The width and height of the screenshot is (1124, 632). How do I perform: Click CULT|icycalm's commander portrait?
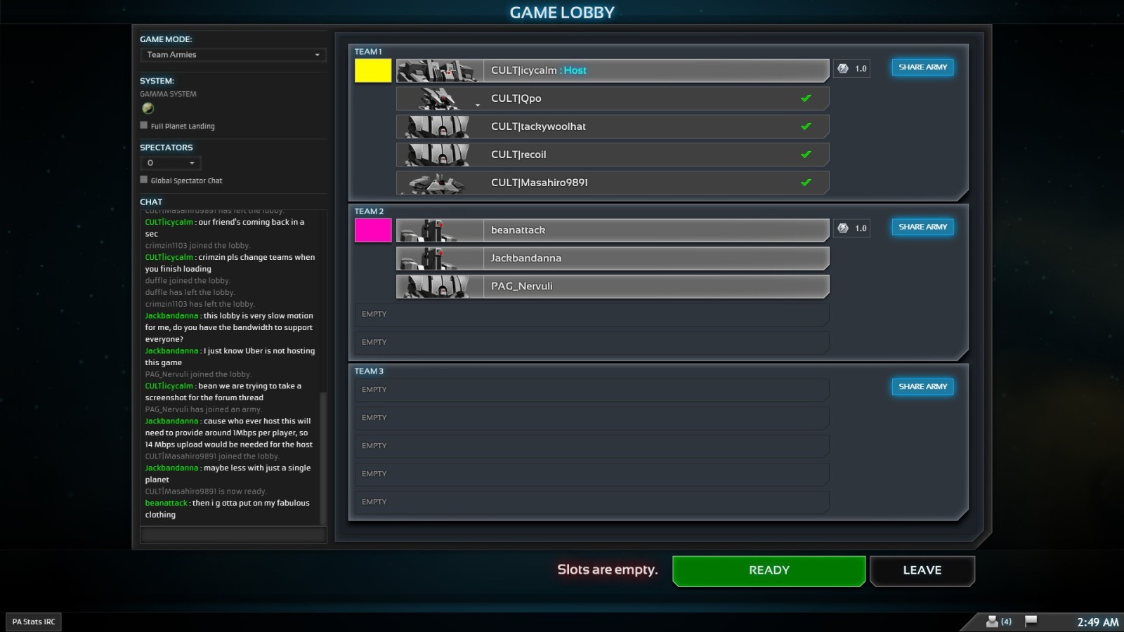pos(439,70)
